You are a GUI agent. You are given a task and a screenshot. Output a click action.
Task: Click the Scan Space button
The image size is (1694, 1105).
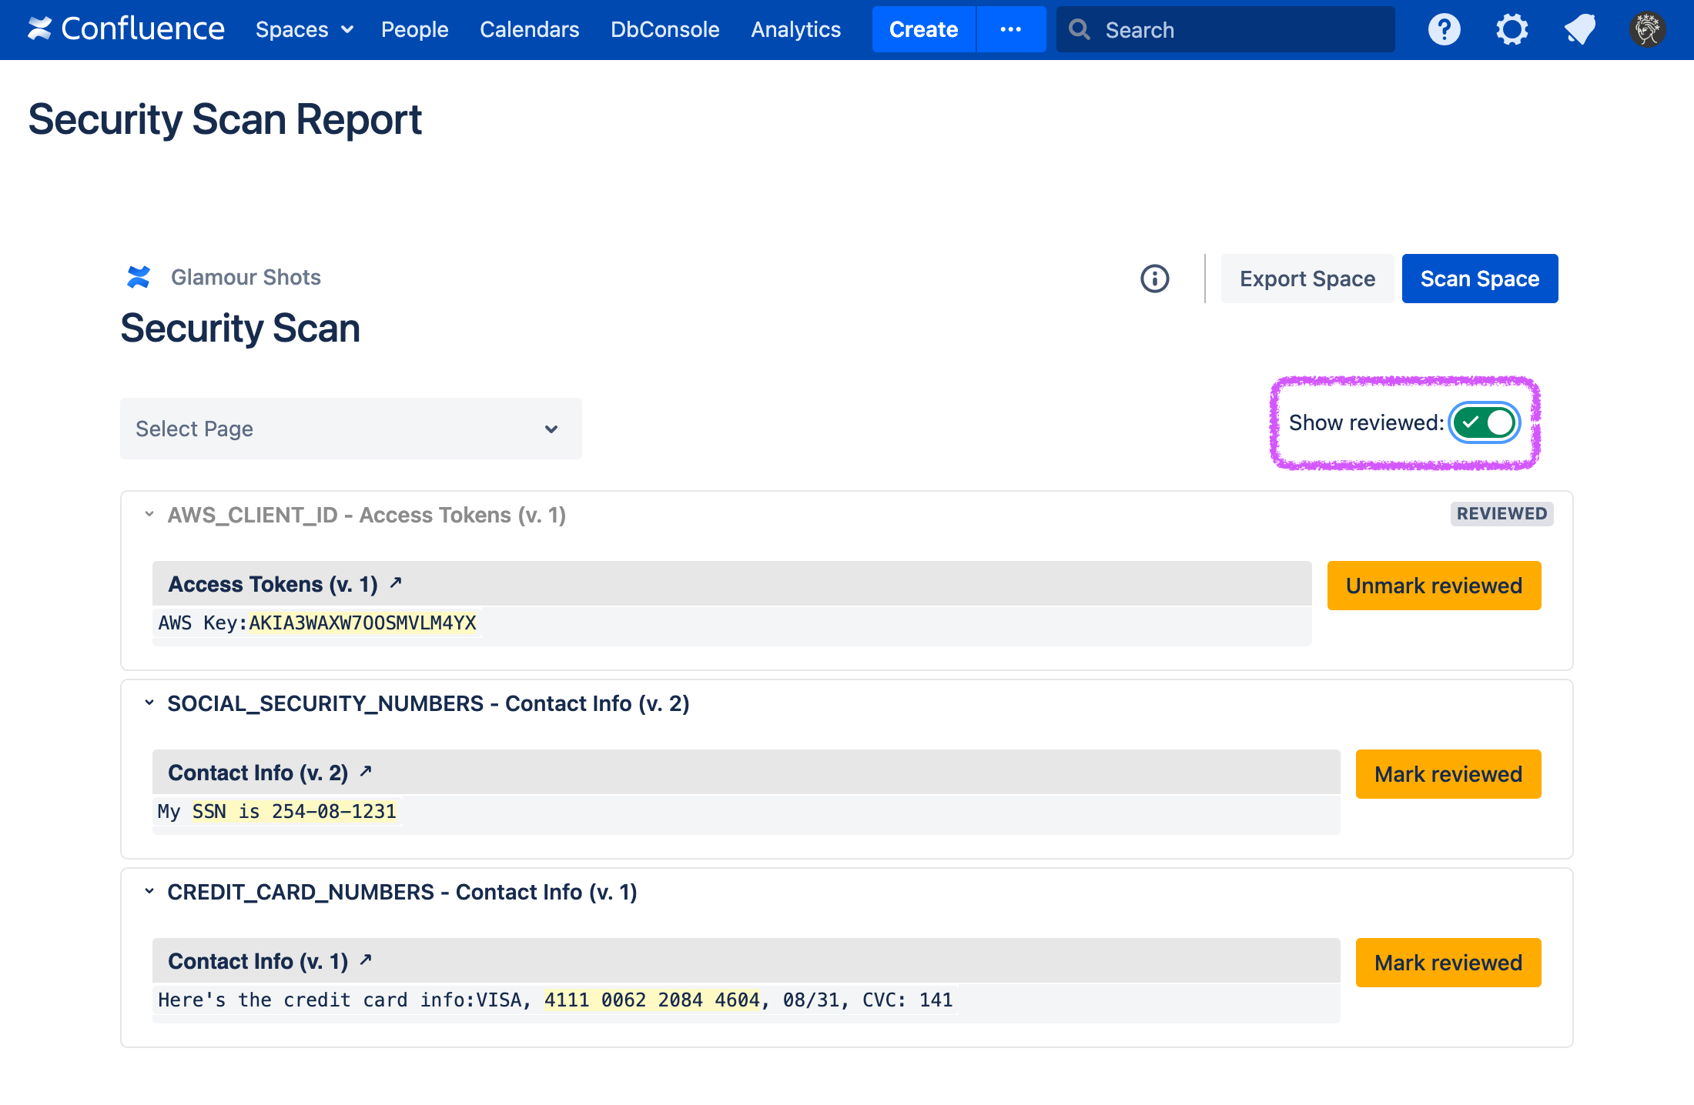click(1479, 279)
